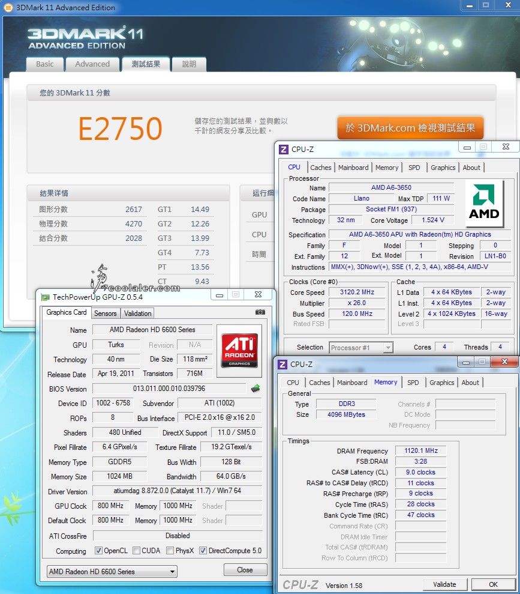
Task: Open the Caches tab in lower CPU-Z
Action: pos(320,383)
